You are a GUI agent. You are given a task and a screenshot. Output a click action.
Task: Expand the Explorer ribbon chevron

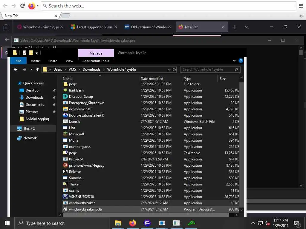click(234, 61)
